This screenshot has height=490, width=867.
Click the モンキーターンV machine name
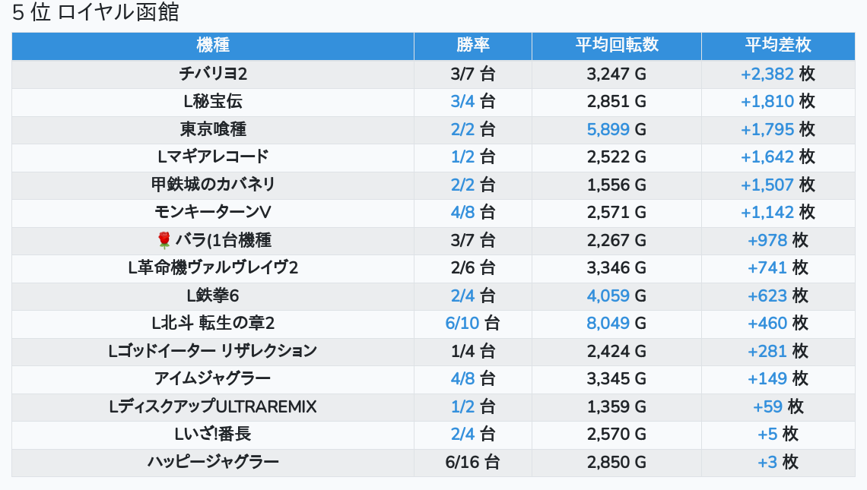tap(213, 213)
